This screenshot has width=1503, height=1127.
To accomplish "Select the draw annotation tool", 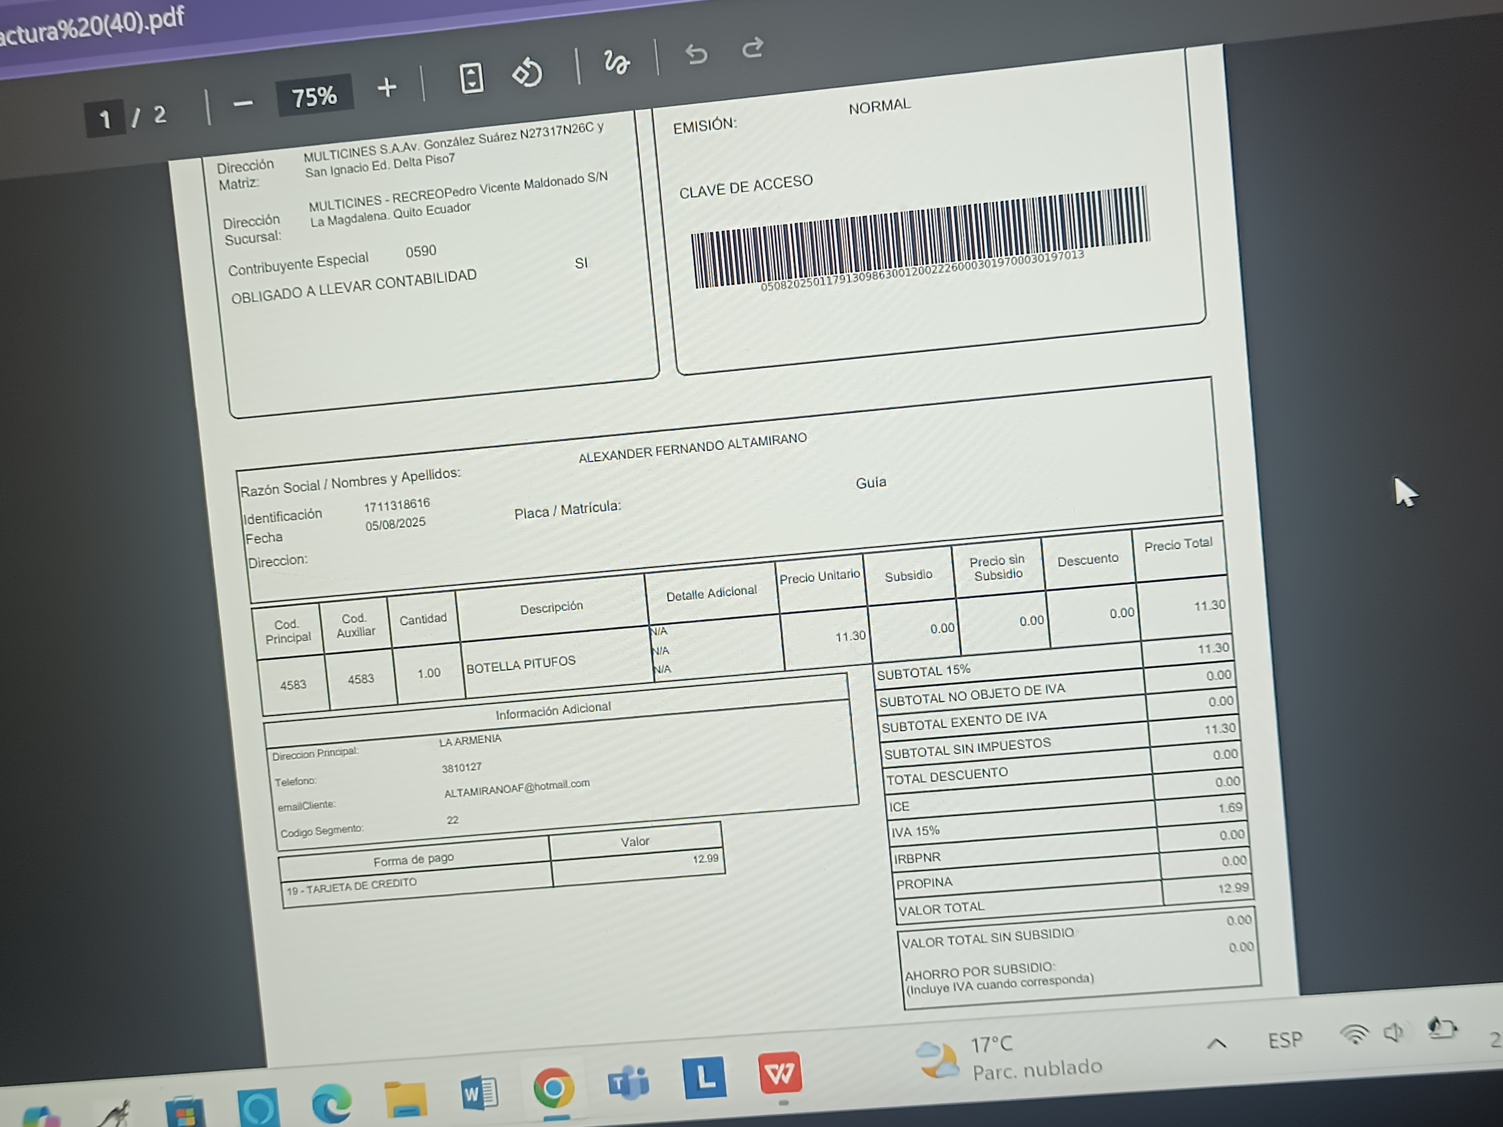I will [x=616, y=62].
